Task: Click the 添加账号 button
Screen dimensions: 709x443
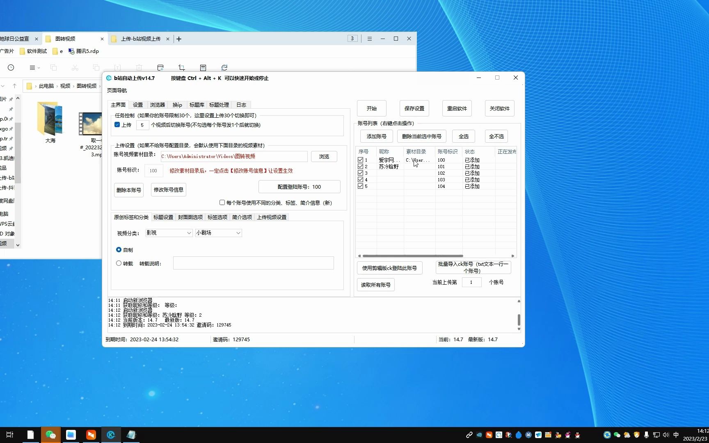Action: tap(377, 136)
